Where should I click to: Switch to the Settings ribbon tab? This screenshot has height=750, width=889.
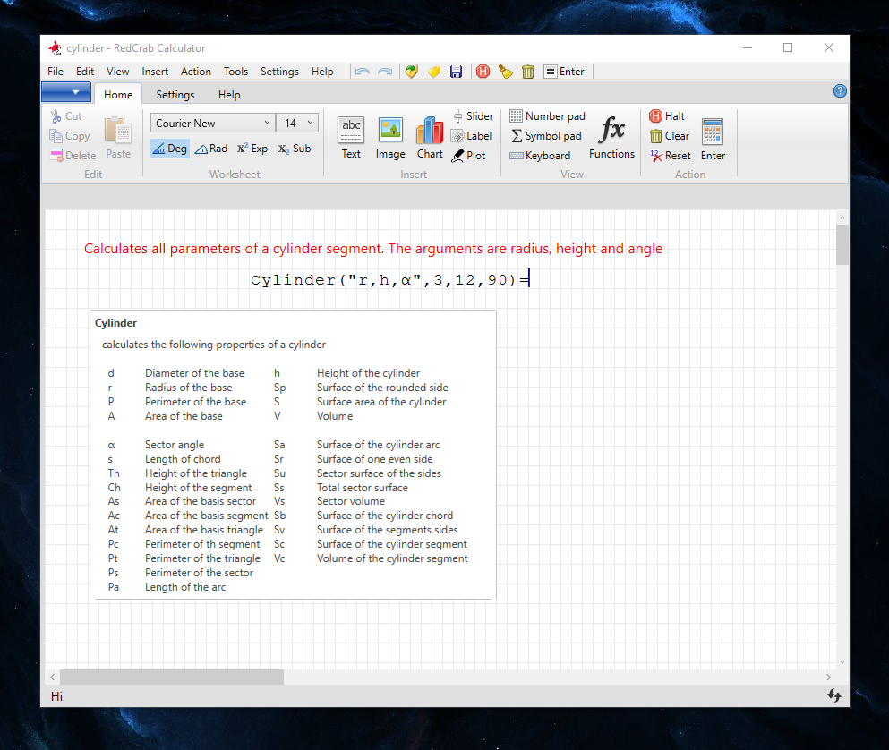tap(175, 95)
